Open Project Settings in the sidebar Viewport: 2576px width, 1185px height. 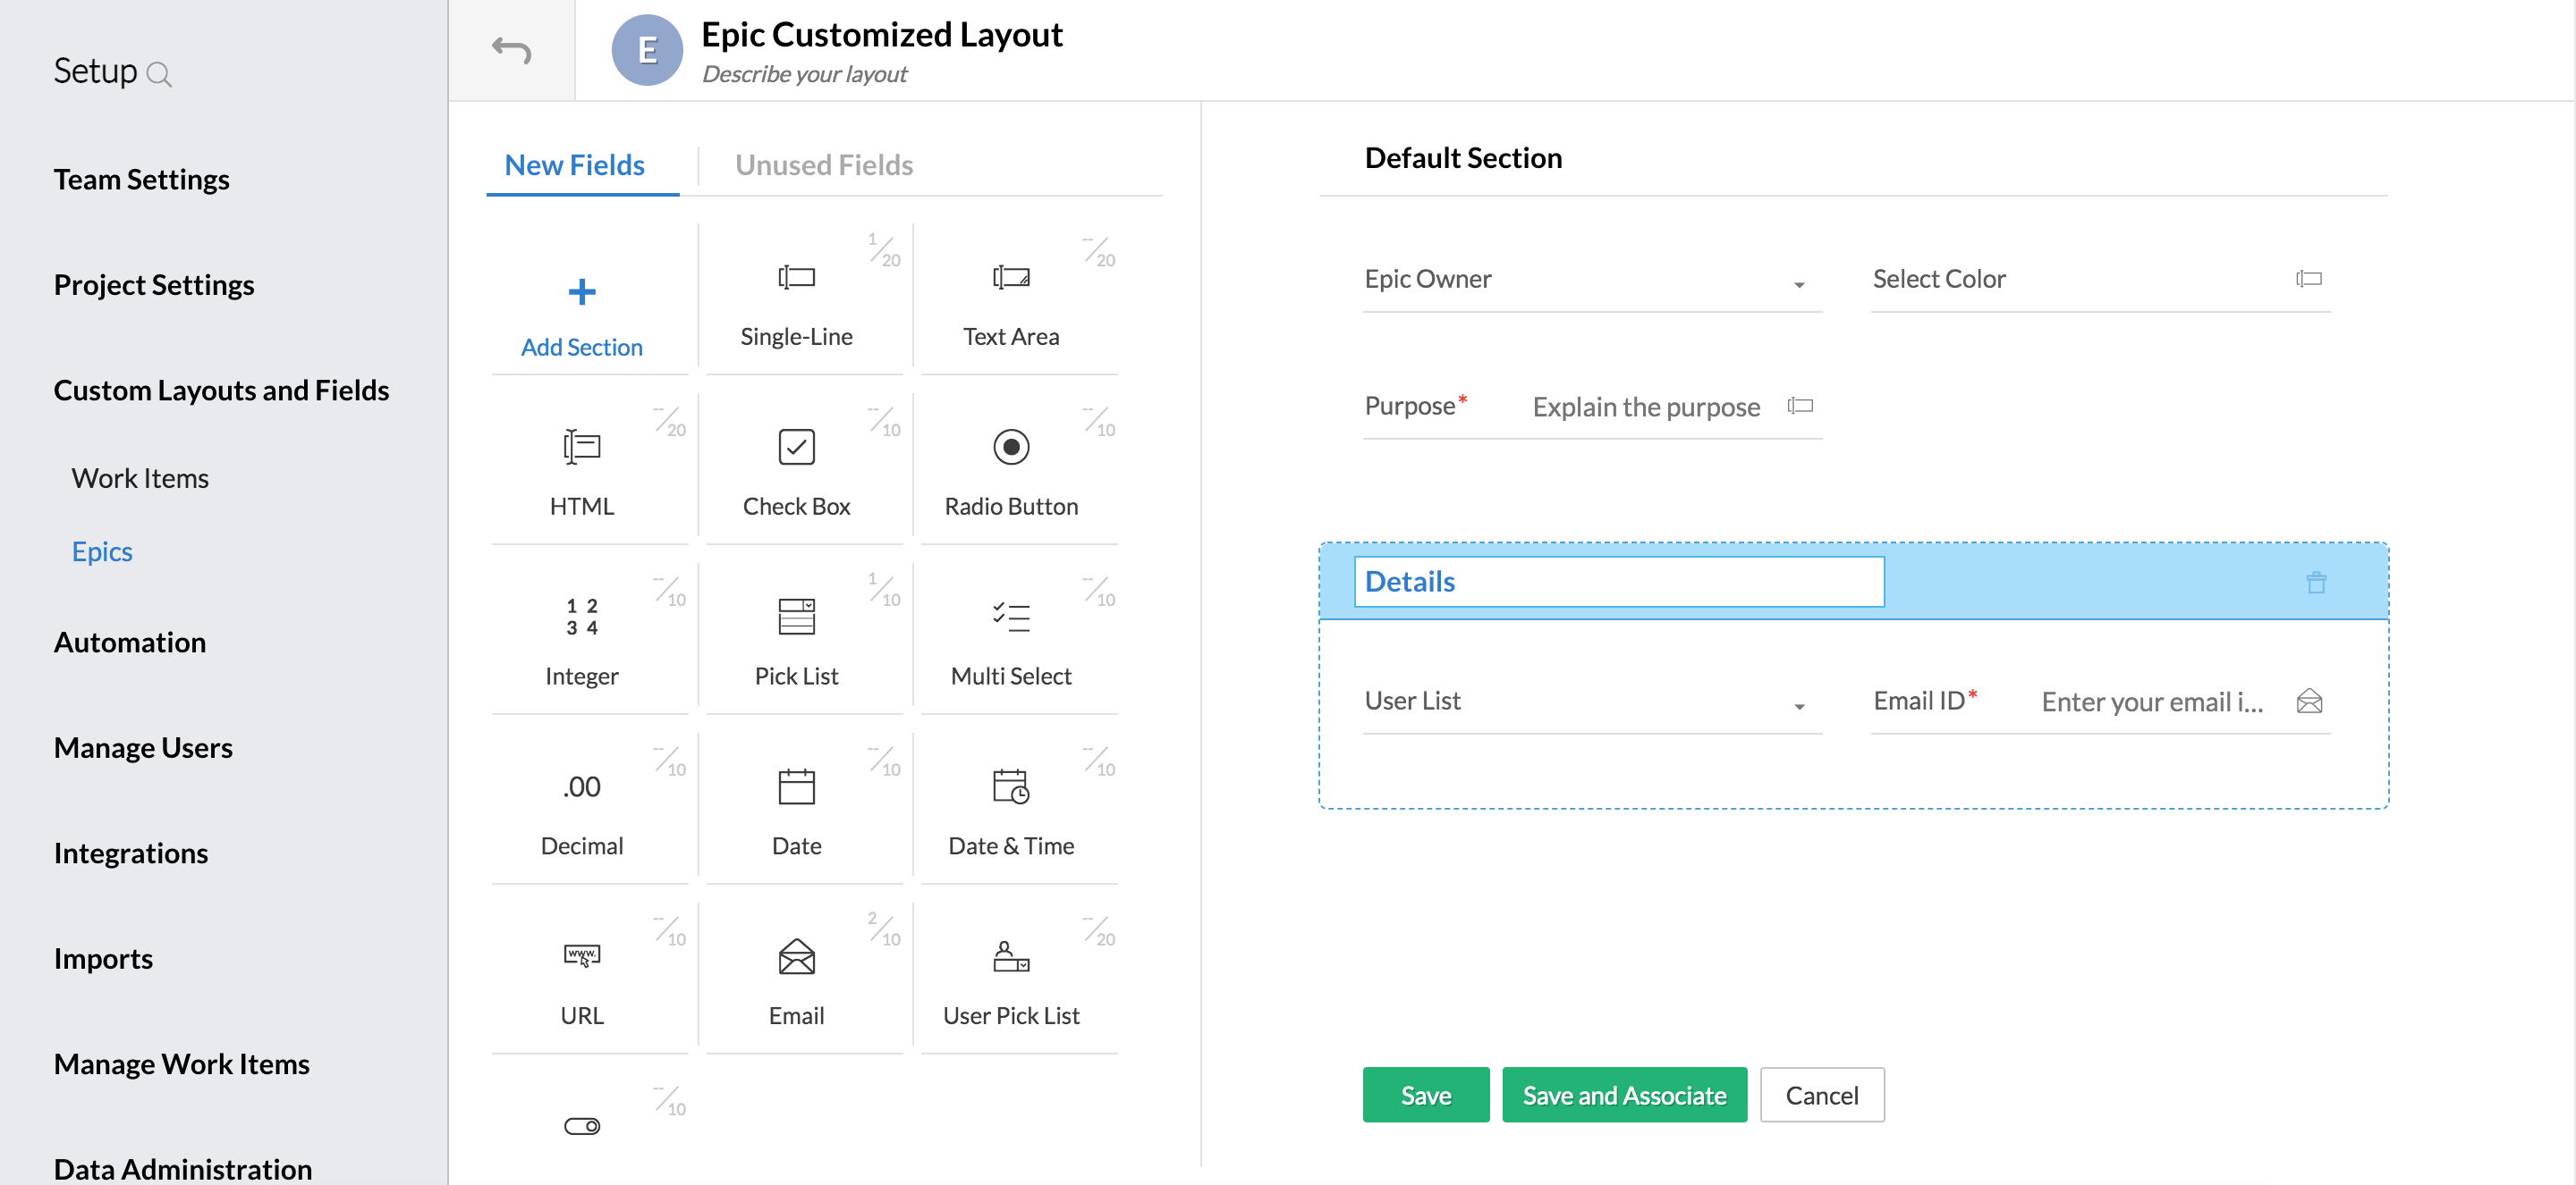click(153, 284)
